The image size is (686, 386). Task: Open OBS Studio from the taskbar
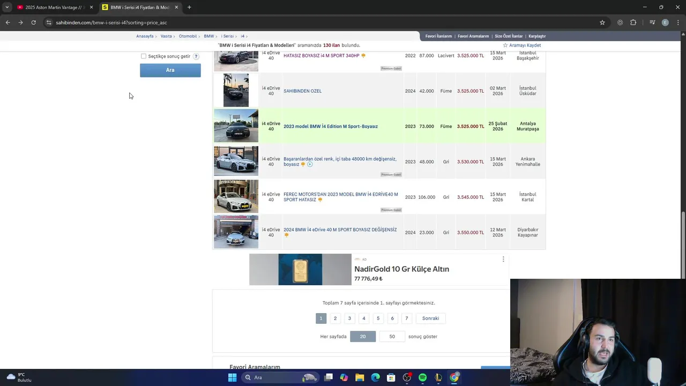(407, 377)
